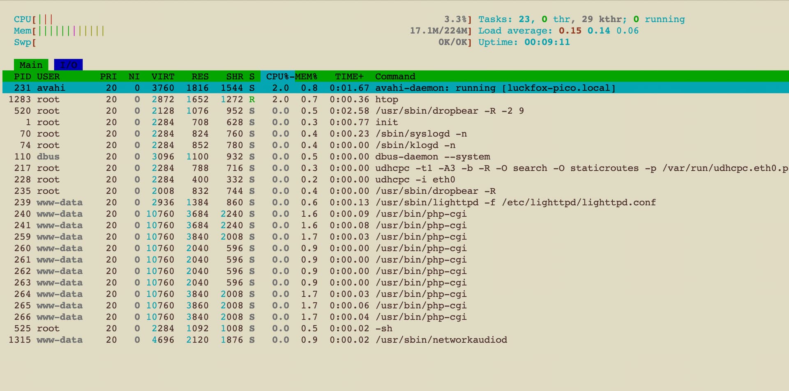Image resolution: width=789 pixels, height=391 pixels.
Task: Sort by TIME+ column header
Action: tap(349, 76)
